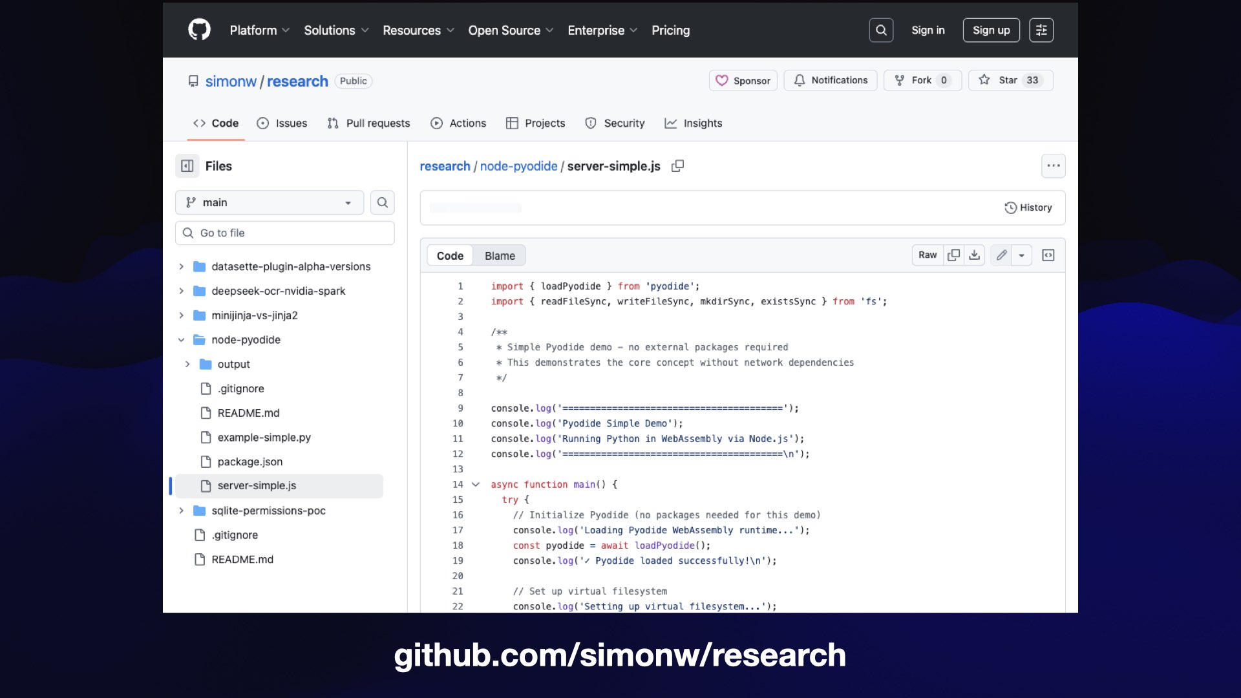Click the download raw file icon
1241x698 pixels.
point(974,255)
